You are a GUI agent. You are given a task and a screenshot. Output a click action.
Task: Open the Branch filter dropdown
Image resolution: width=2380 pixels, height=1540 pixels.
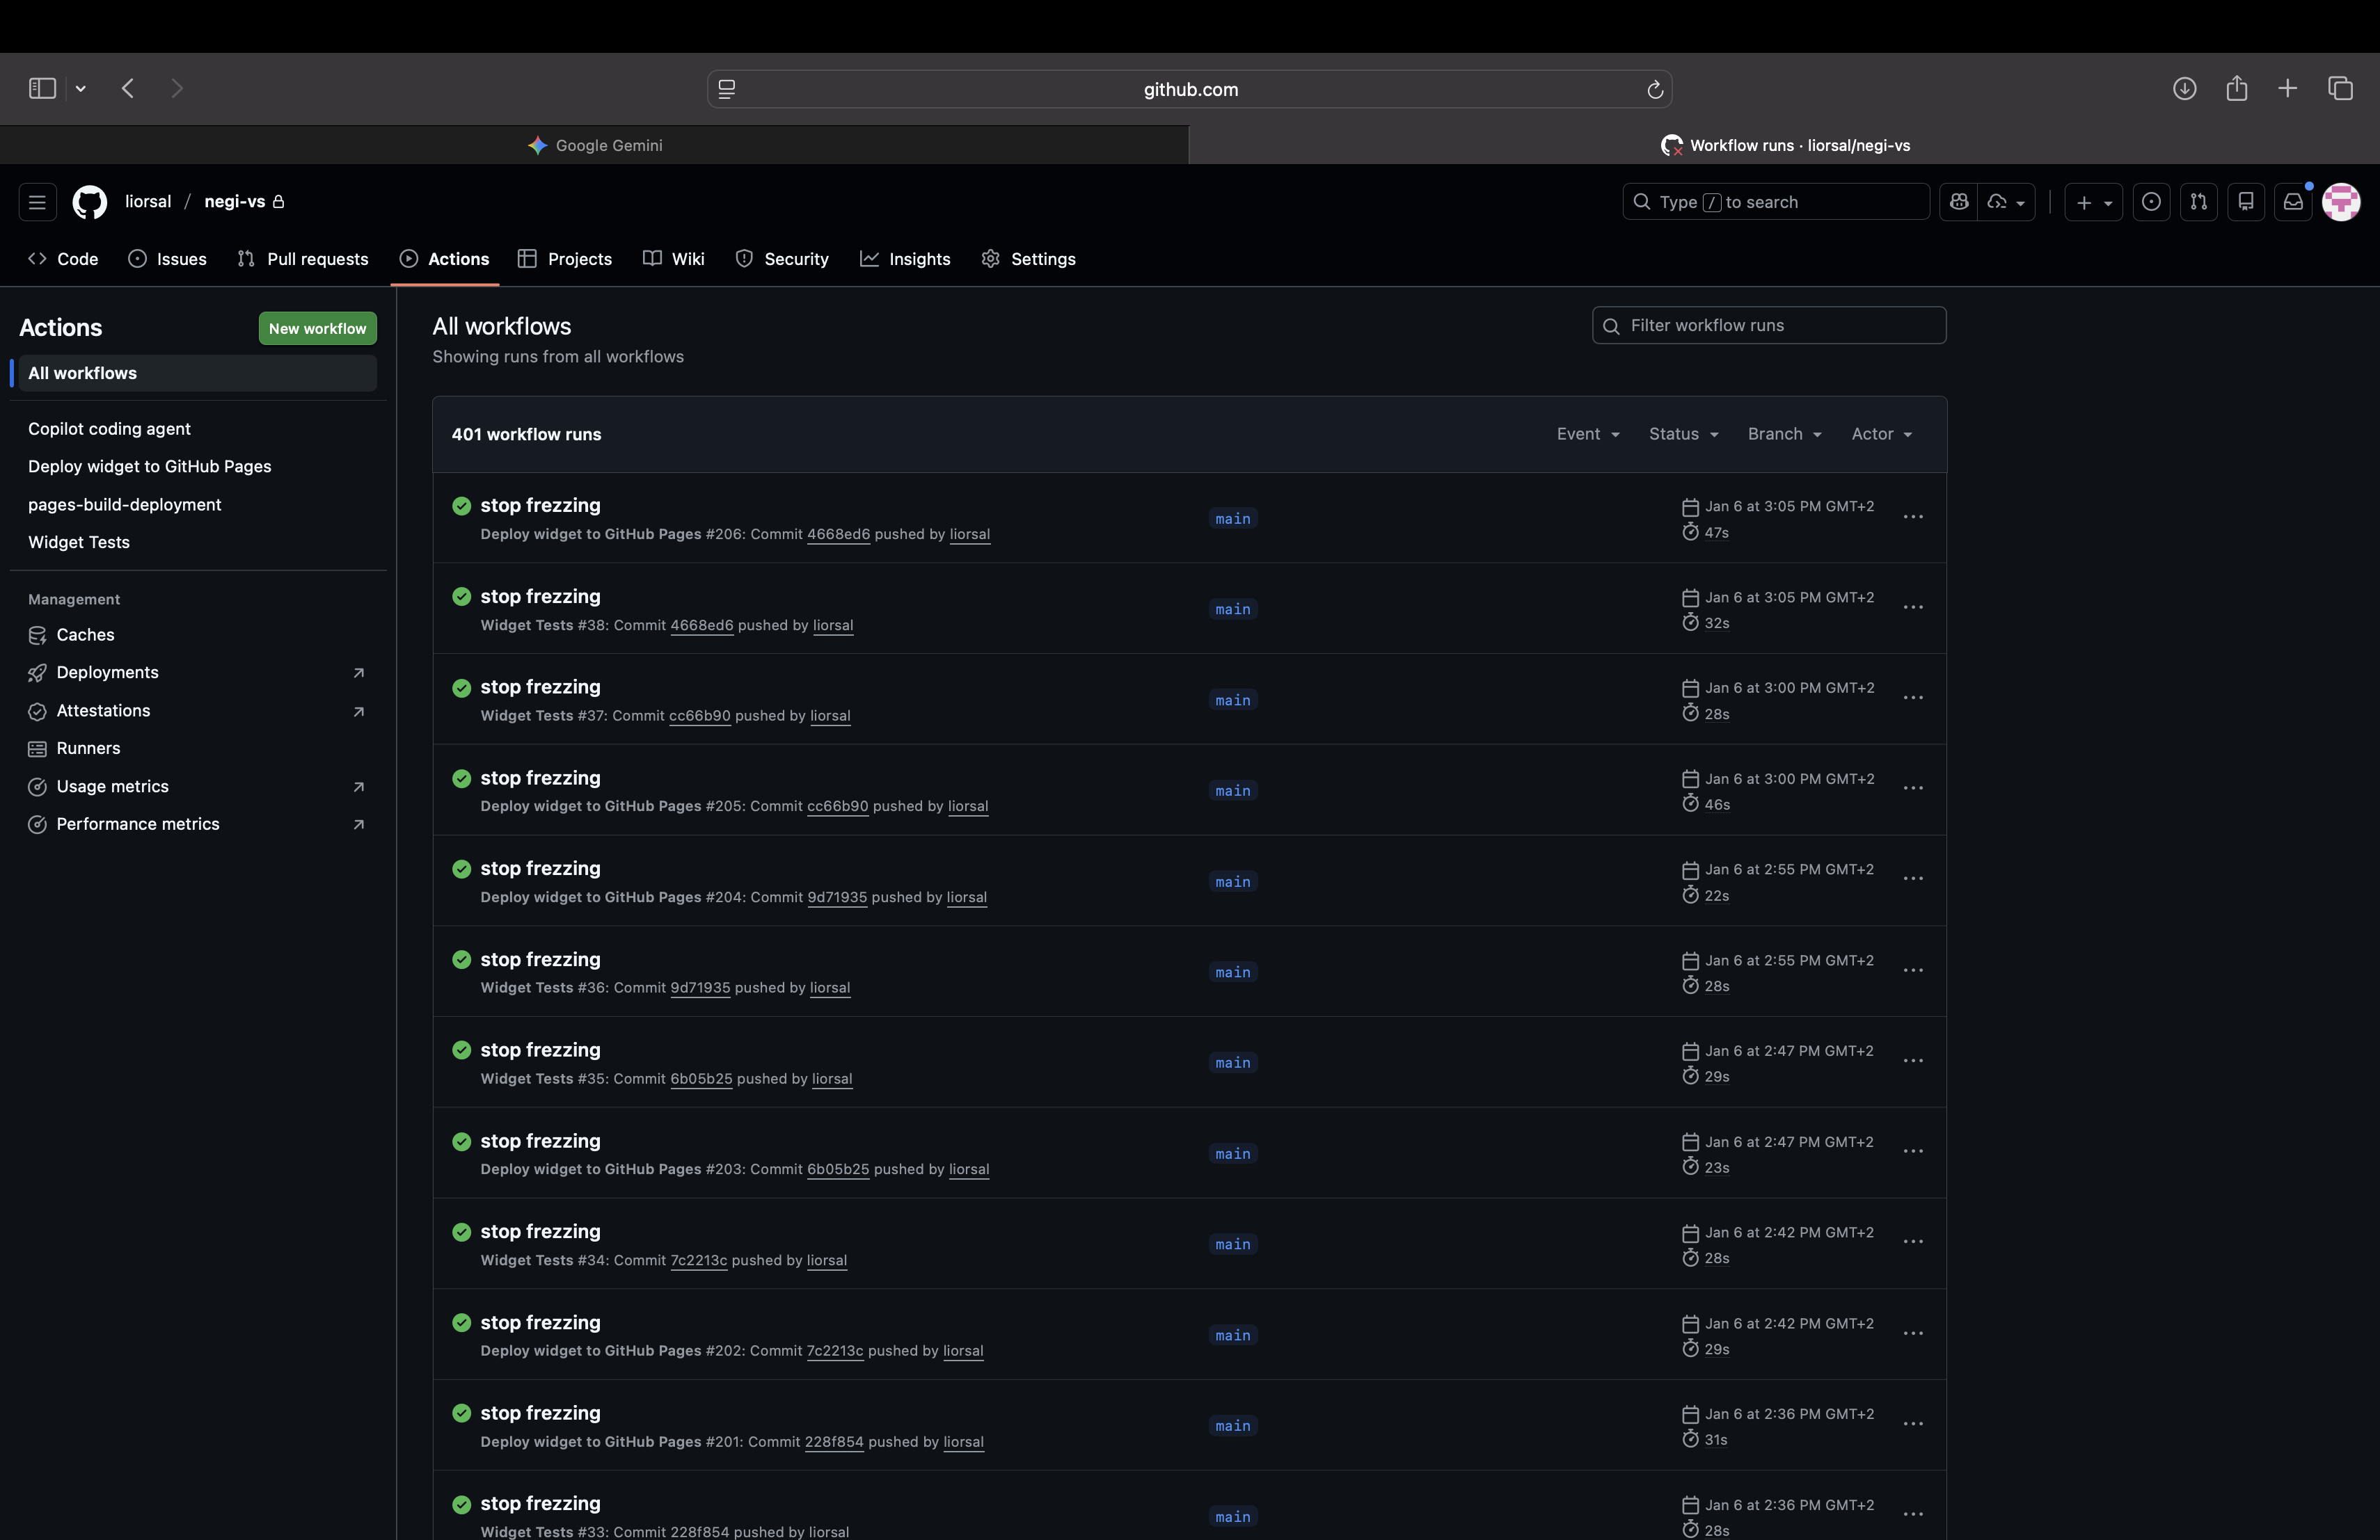tap(1784, 434)
